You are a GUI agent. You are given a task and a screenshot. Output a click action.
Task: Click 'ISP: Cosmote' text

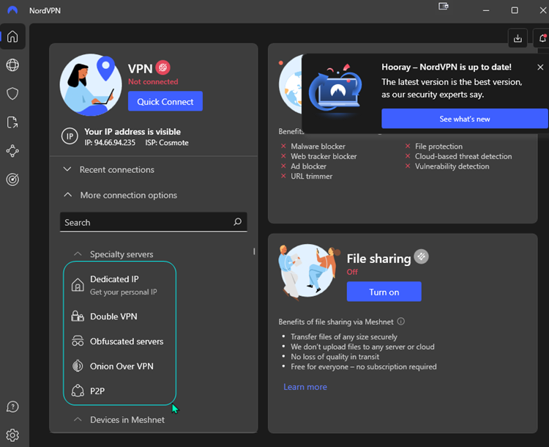[x=167, y=143]
